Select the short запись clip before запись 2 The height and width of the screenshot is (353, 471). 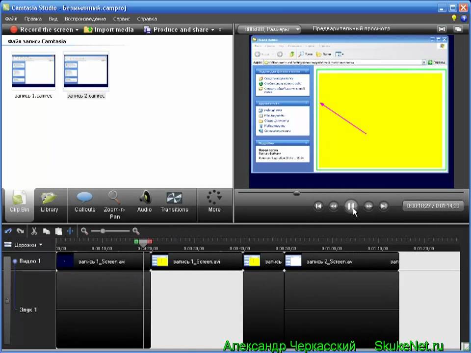click(x=263, y=261)
